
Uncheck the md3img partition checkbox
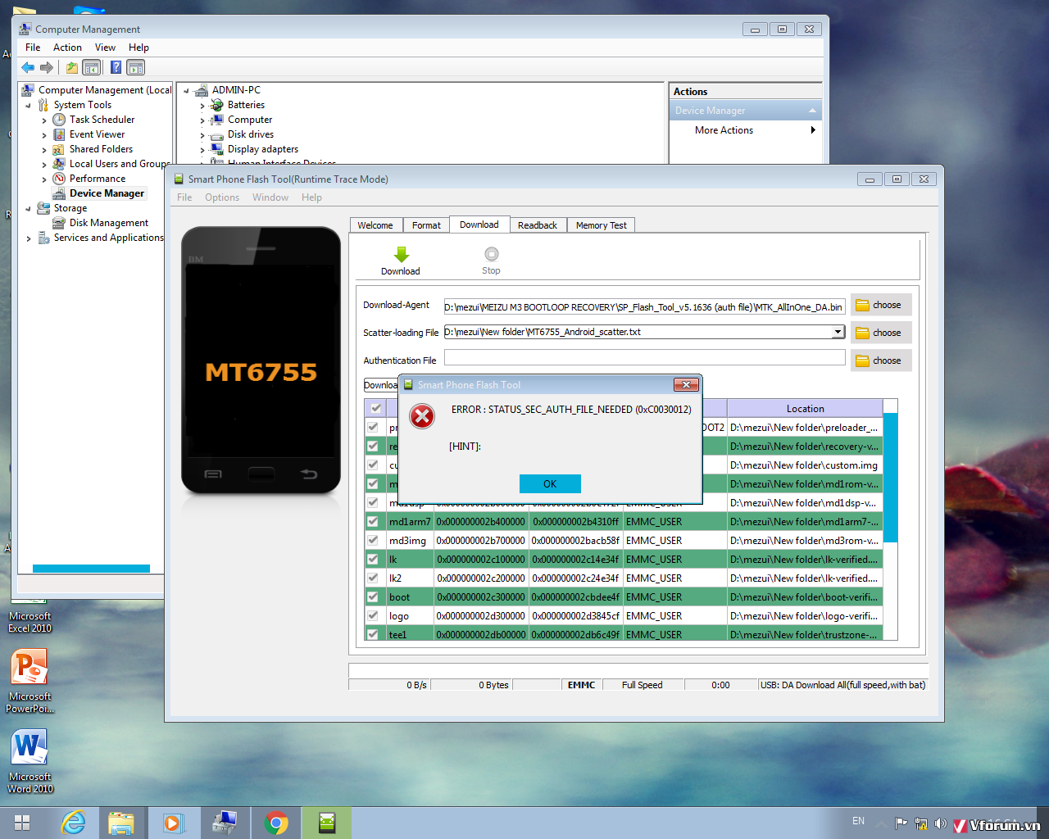(373, 540)
